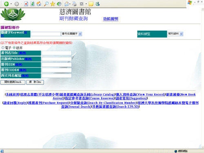Go to the 系統首頁 link
Image resolution: width=204 pixels, height=153 pixels.
coord(13,95)
